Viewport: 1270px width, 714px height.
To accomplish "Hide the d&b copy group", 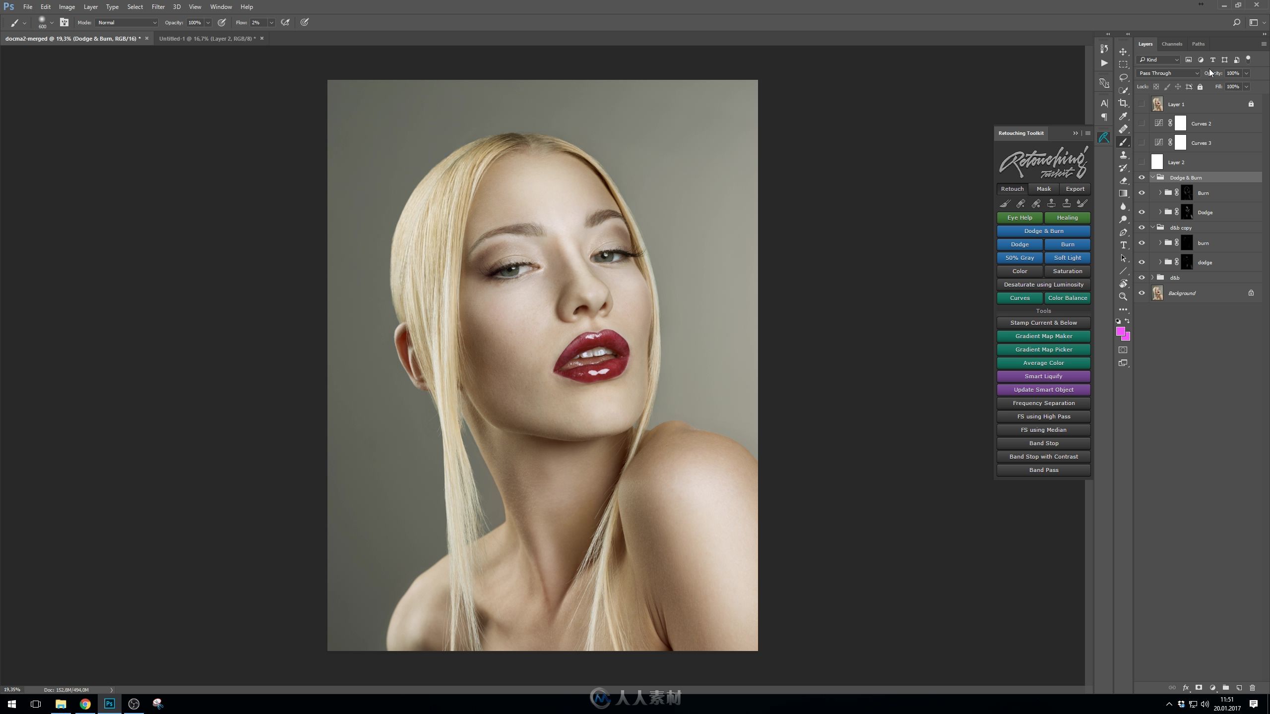I will click(x=1142, y=228).
